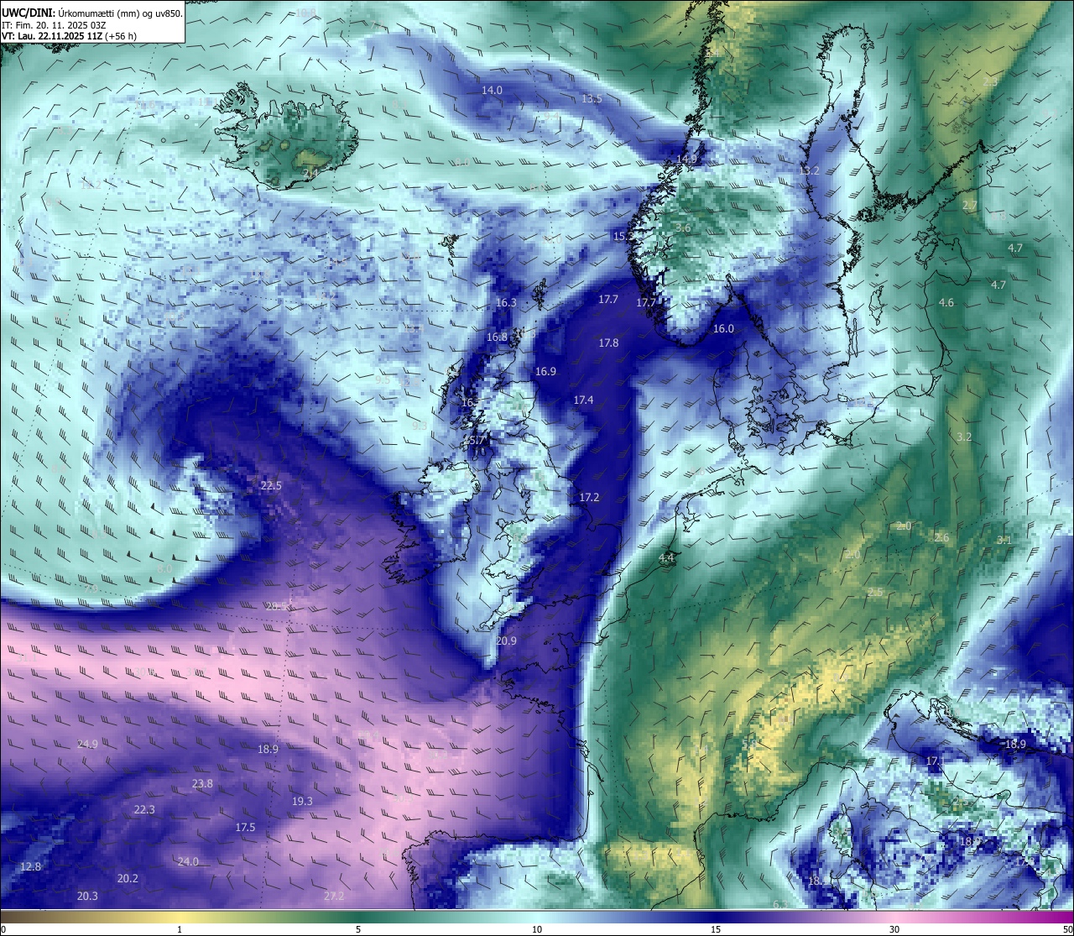This screenshot has width=1074, height=936.
Task: Click the UWC/DINI Úrkomumætti title line
Action: coord(91,13)
